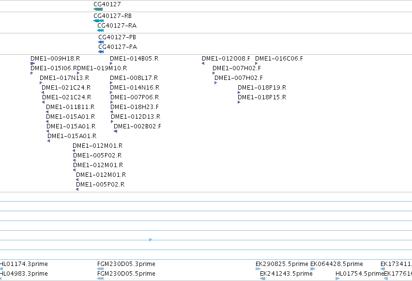Click the DME1-015I06.R label
The width and height of the screenshot is (412, 281).
coord(54,68)
